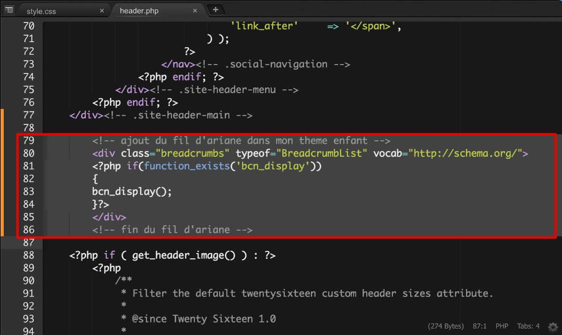Select line number 88 in the gutter
Screen dimensions: 562x335
click(28, 255)
